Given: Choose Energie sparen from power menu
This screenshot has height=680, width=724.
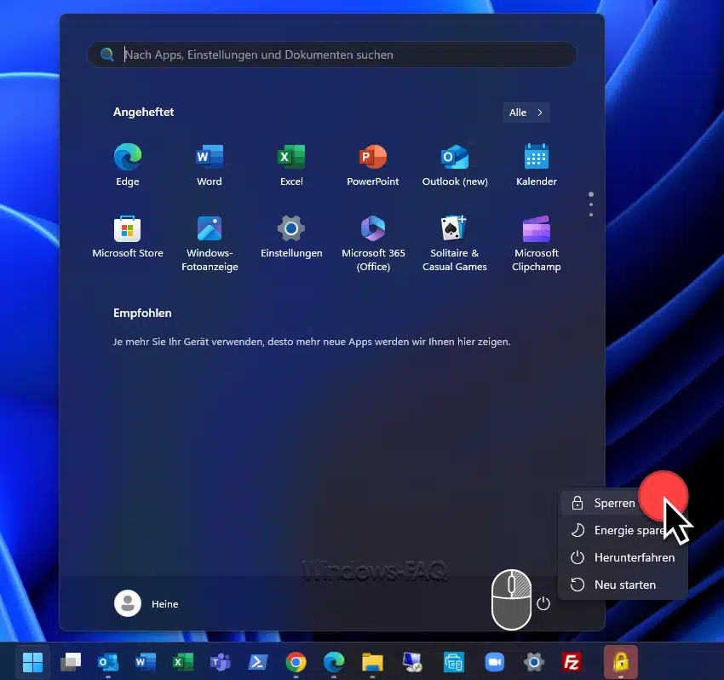Looking at the screenshot, I should coord(623,530).
